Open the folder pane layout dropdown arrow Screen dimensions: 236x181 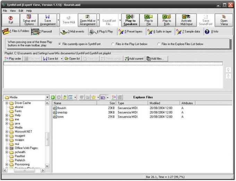coord(108,97)
